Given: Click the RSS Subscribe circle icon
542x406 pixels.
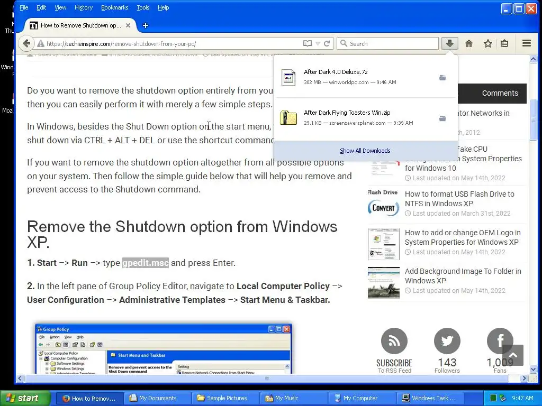Looking at the screenshot, I should tap(394, 341).
